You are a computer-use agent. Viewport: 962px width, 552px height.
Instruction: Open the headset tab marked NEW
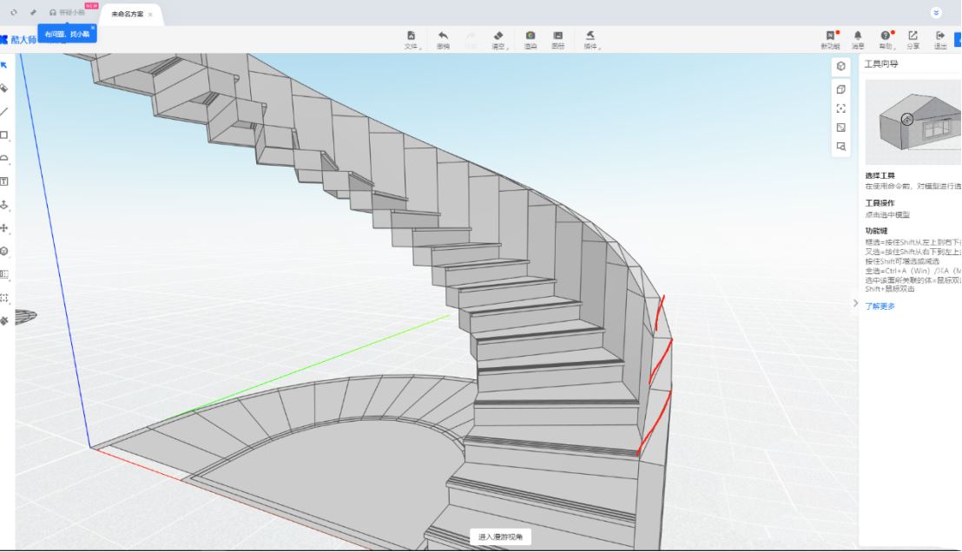click(x=68, y=12)
